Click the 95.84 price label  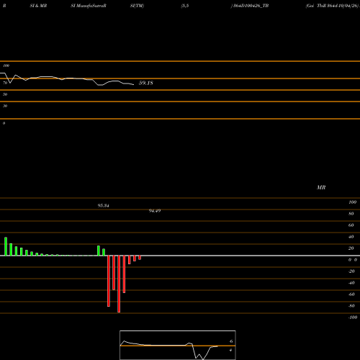[x=104, y=206]
